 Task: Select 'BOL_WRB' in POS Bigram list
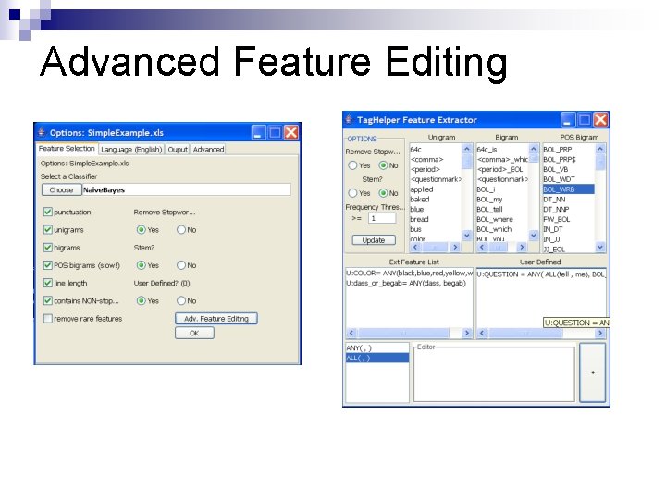(x=568, y=189)
